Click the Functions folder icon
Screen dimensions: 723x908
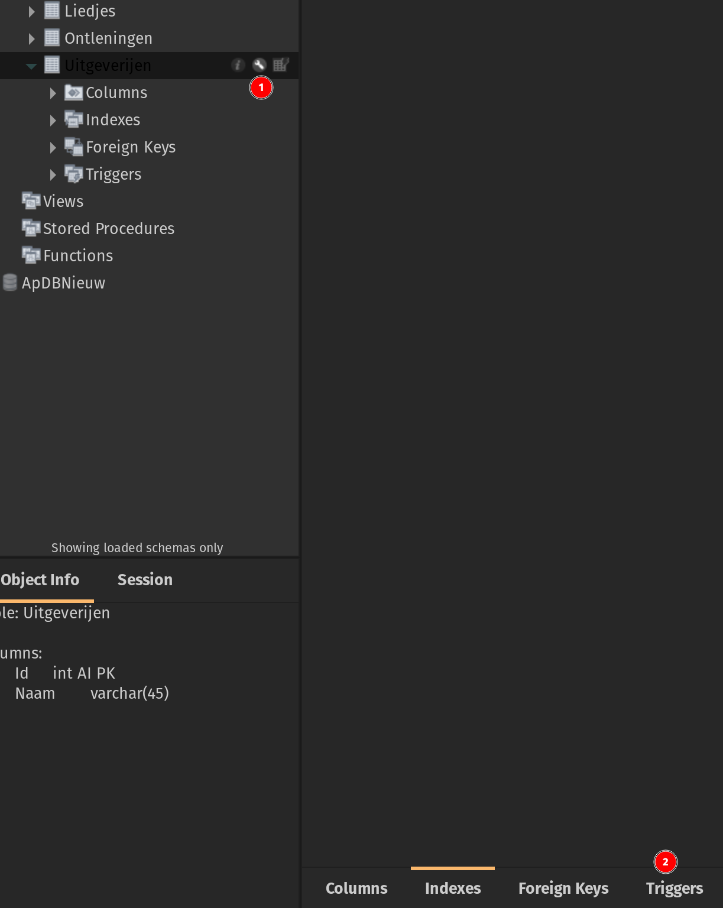pyautogui.click(x=31, y=255)
